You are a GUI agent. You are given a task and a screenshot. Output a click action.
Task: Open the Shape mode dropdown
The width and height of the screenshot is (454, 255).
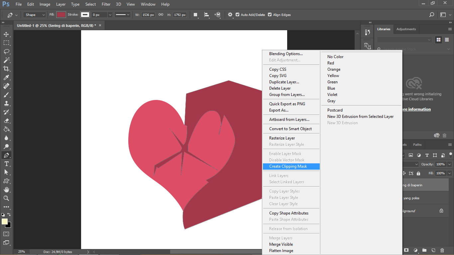point(34,15)
